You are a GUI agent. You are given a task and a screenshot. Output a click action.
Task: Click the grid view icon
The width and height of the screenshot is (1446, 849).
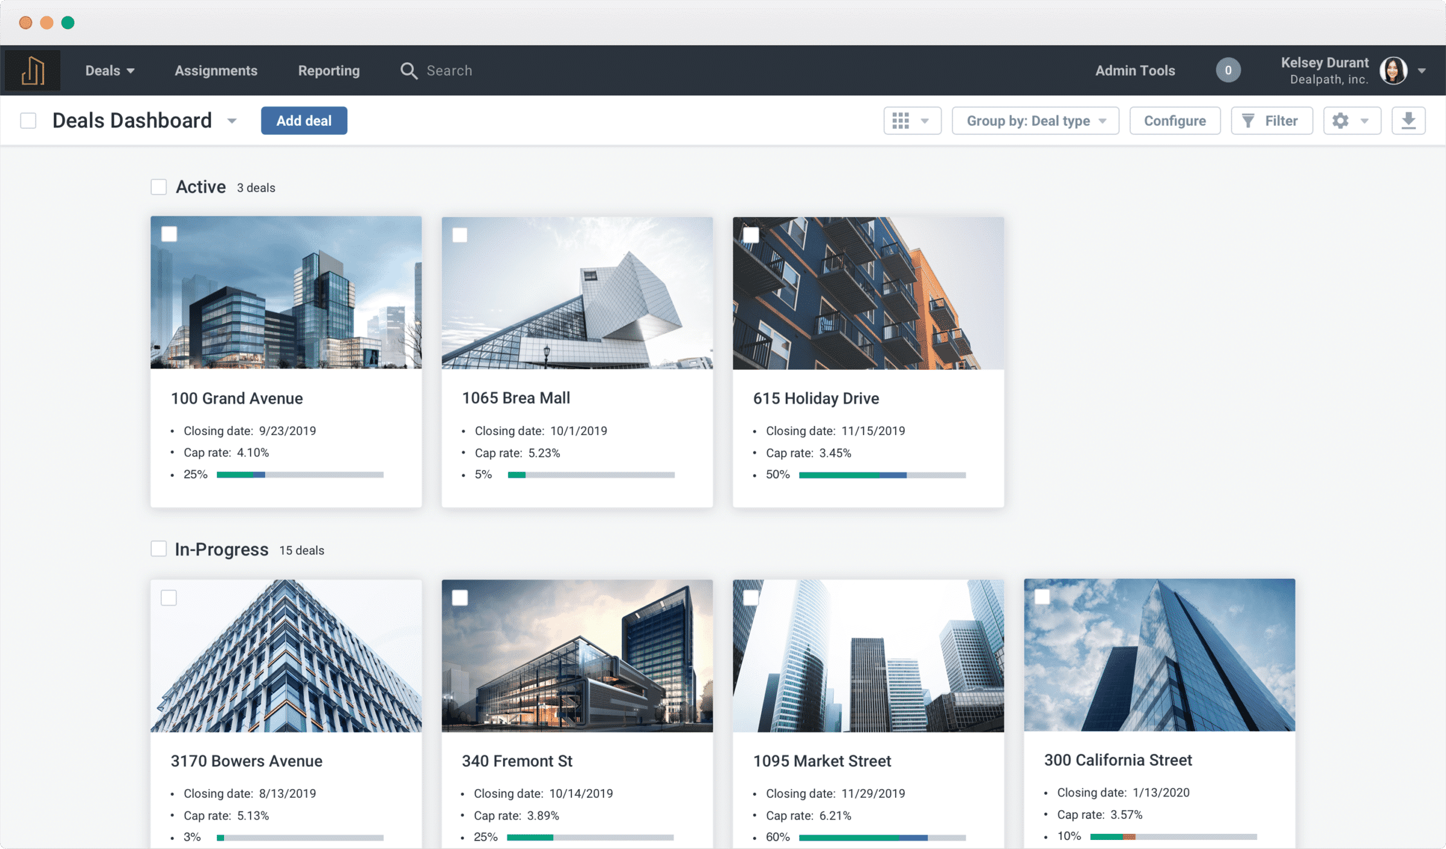901,121
